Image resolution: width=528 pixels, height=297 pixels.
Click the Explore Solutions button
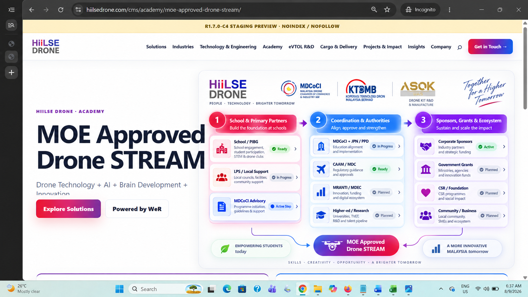point(69,209)
